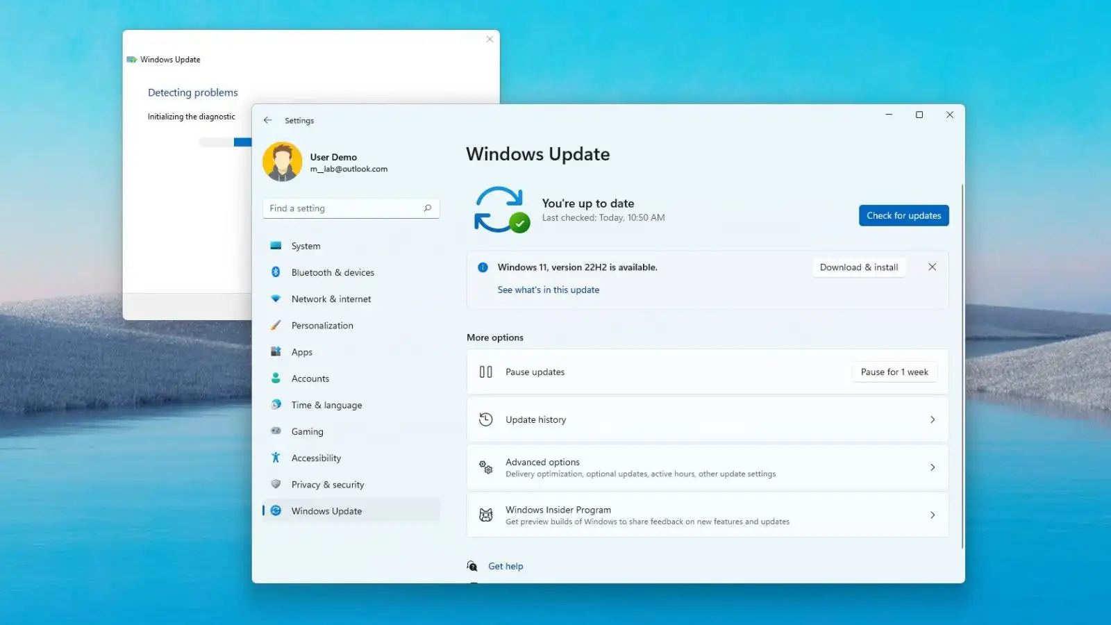Click the Bluetooth & devices icon

tap(276, 272)
